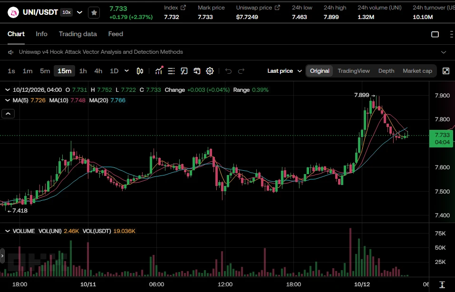Click the vertical auto-fit price scale icon
Screen dimensions: 455x292
coord(442,284)
